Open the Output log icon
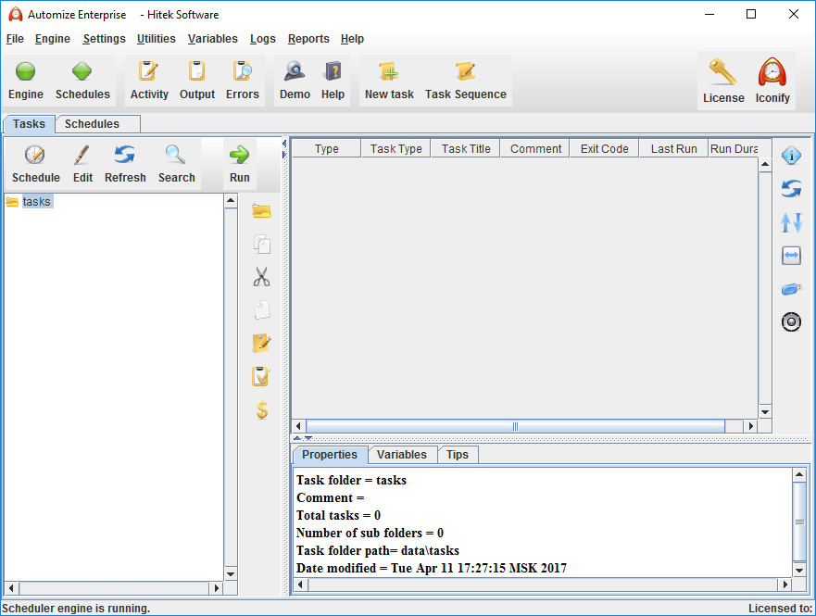The height and width of the screenshot is (616, 816). tap(196, 71)
